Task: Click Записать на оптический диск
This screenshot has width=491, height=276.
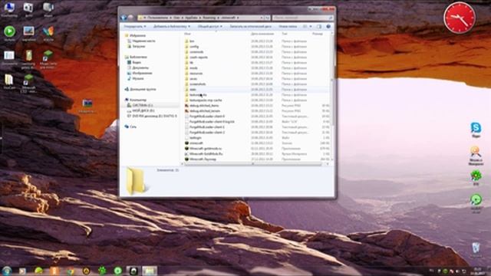Action: click(251, 27)
